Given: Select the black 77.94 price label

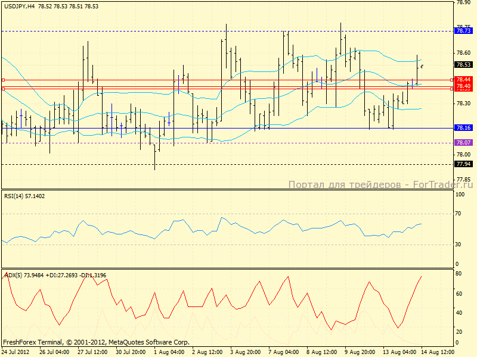Looking at the screenshot, I should coord(463,164).
